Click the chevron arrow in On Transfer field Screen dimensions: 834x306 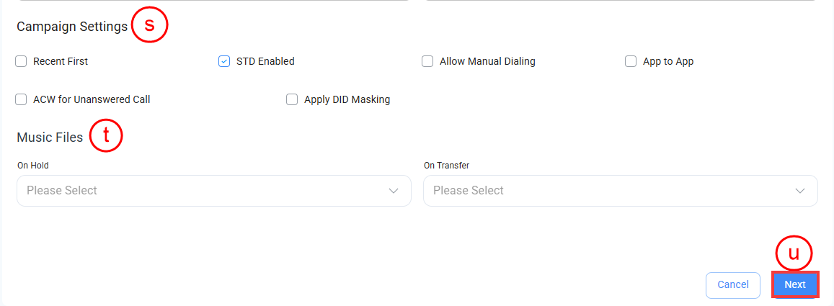click(x=800, y=191)
